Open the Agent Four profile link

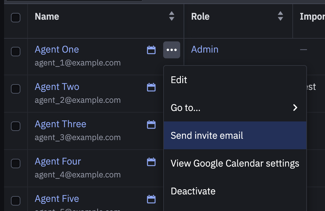coord(58,161)
